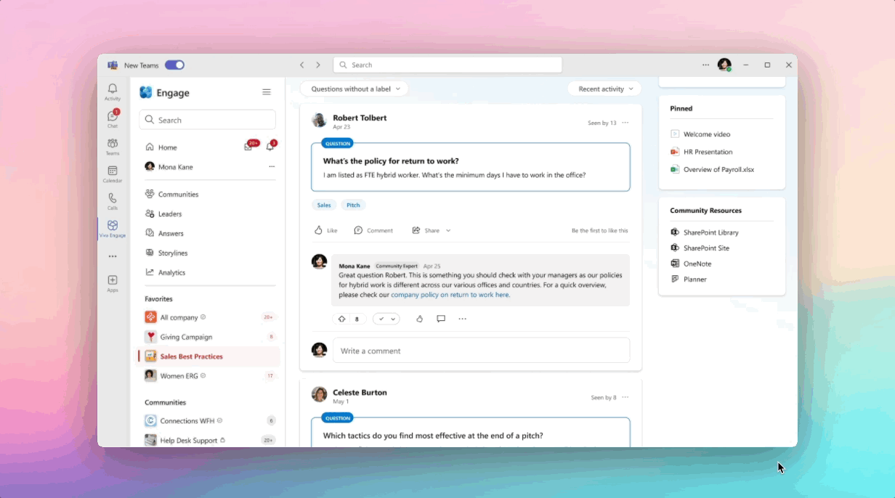
Task: Open more options on Mona Kane's reply
Action: click(x=462, y=319)
